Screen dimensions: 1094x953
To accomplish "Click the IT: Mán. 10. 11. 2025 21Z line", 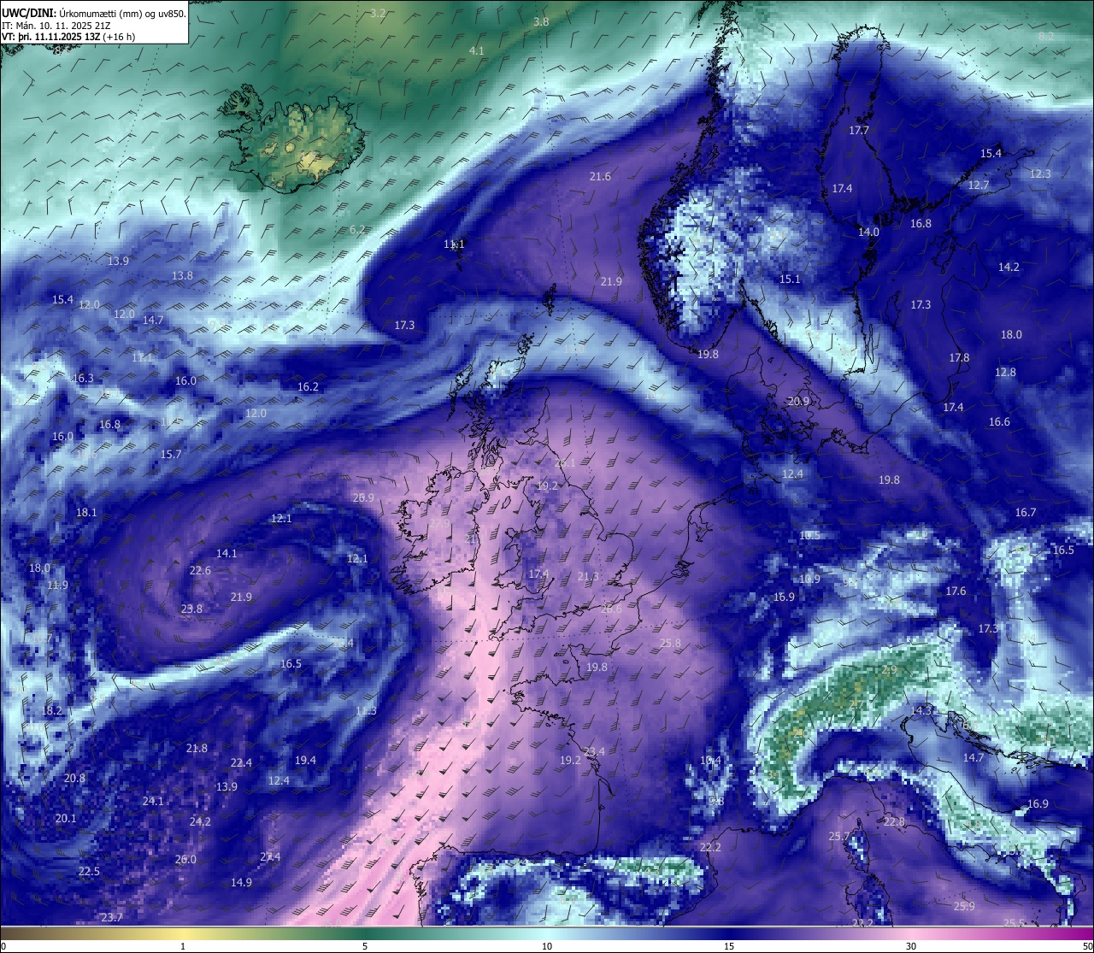I will pyautogui.click(x=56, y=25).
